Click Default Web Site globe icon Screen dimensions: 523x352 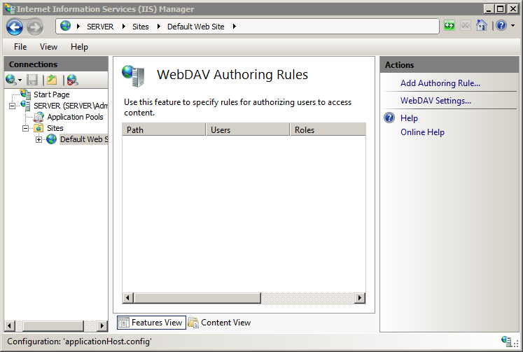point(51,139)
